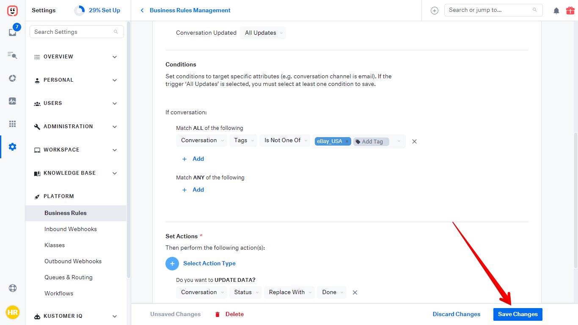This screenshot has width=578, height=325.
Task: Open Queues & Routing
Action: click(x=69, y=278)
